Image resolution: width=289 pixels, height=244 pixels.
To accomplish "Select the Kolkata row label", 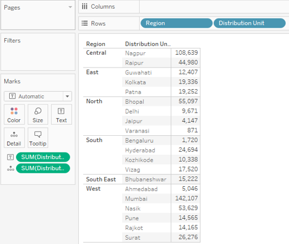I will (136, 82).
